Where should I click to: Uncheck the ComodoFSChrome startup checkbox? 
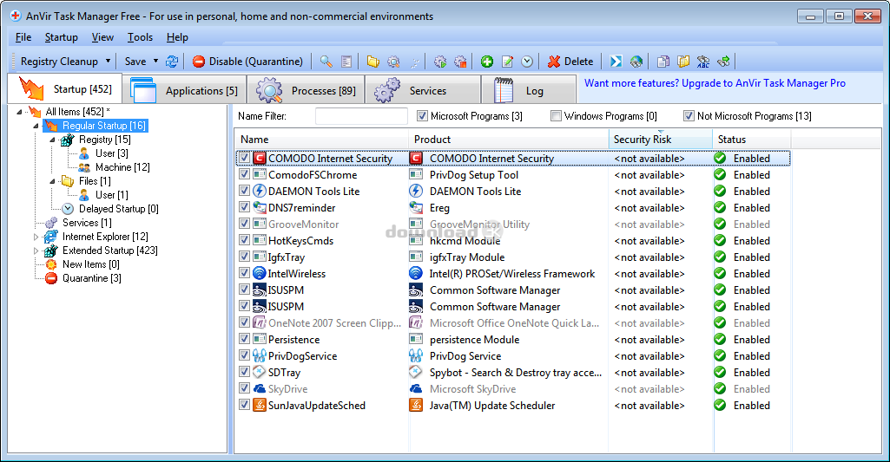pos(245,174)
